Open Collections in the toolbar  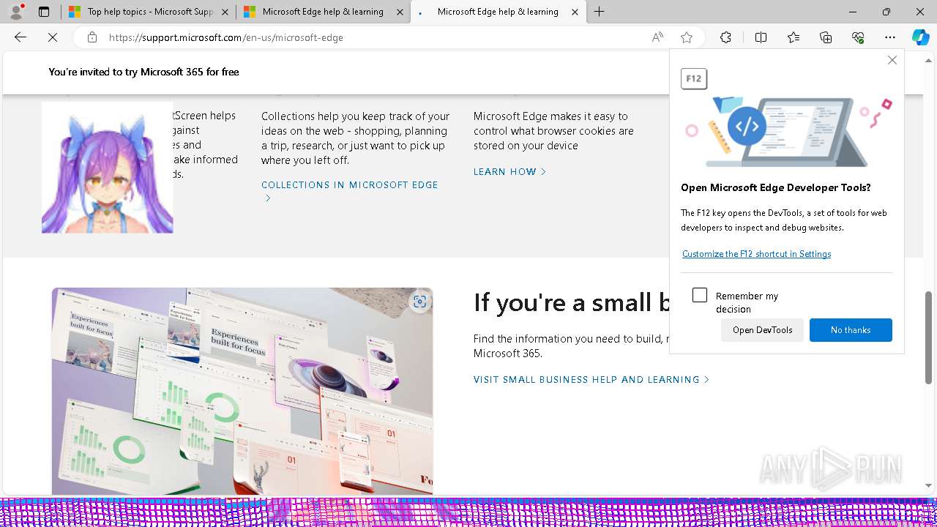coord(826,37)
